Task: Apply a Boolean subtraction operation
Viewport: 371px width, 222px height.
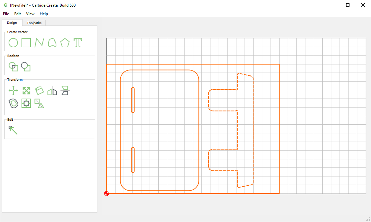Action: [13, 67]
